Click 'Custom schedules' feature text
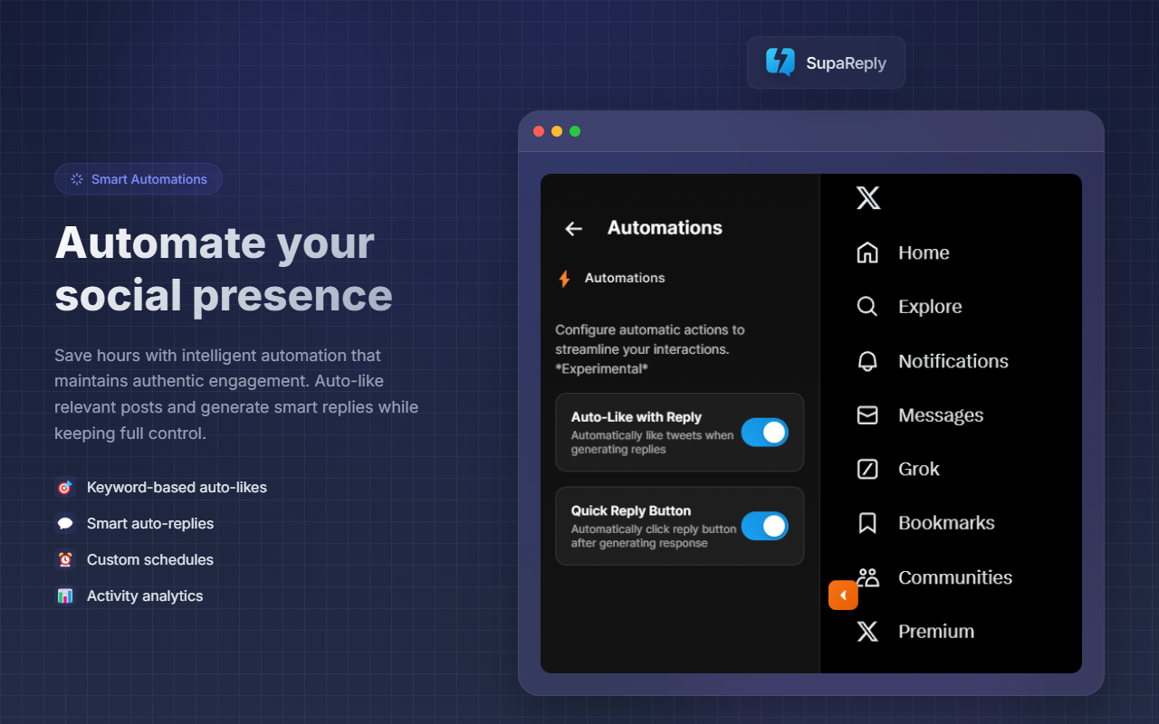The image size is (1159, 724). coord(150,560)
